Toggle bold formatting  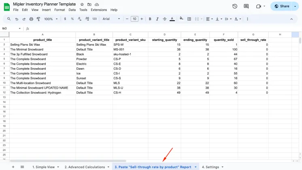coord(150,19)
